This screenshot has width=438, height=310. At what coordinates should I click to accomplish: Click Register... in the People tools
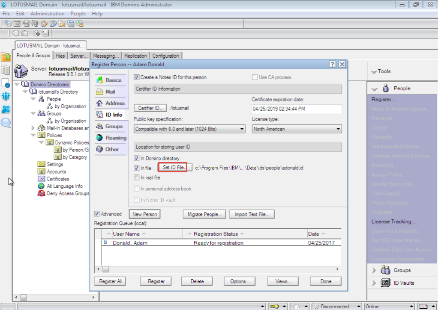coord(383,100)
